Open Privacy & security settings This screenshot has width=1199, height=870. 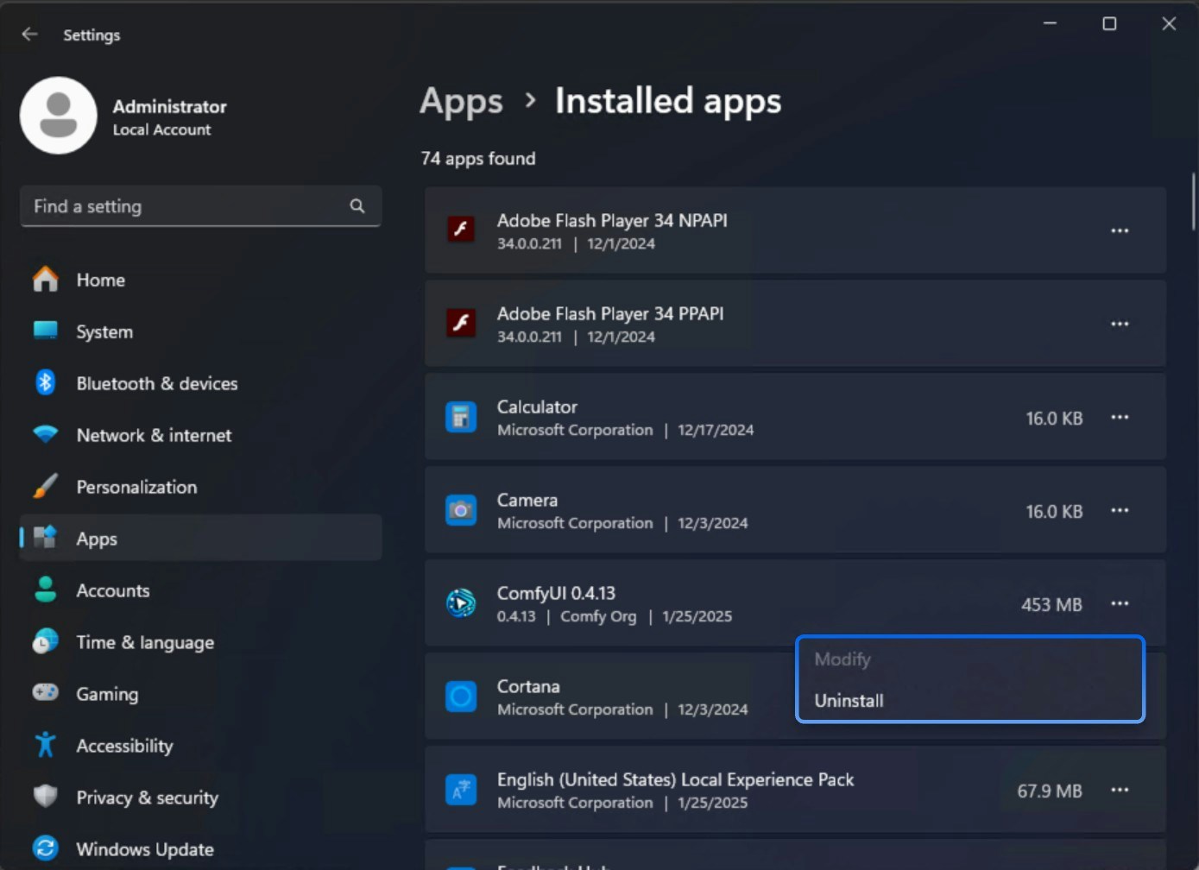pyautogui.click(x=44, y=797)
